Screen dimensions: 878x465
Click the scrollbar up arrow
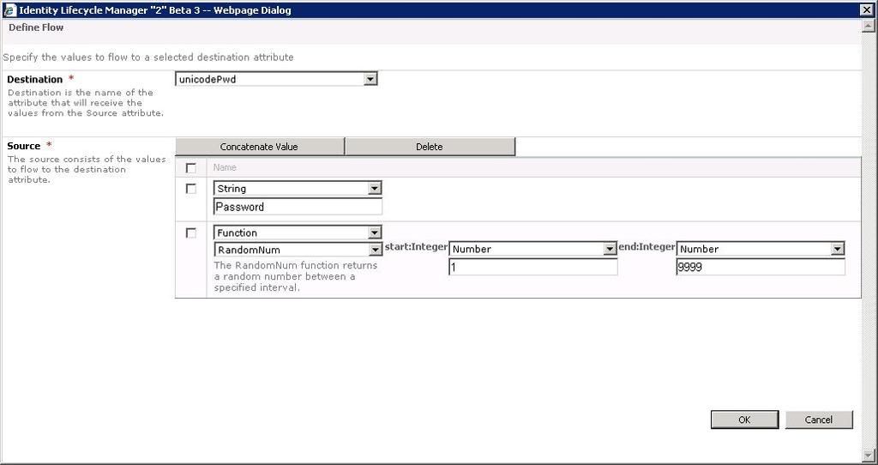click(x=869, y=27)
